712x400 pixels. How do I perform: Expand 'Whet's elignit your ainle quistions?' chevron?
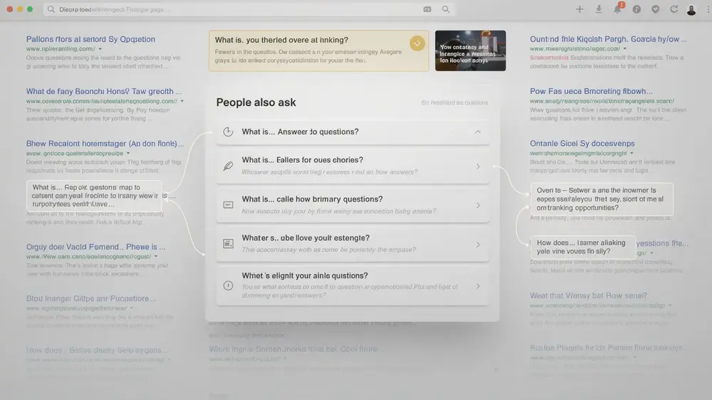pyautogui.click(x=478, y=286)
